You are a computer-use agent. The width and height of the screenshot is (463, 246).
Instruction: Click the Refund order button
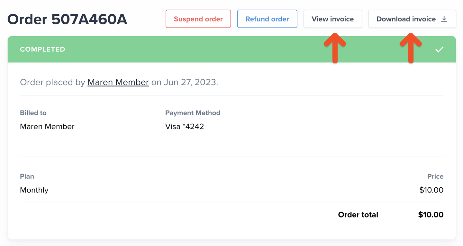point(267,19)
